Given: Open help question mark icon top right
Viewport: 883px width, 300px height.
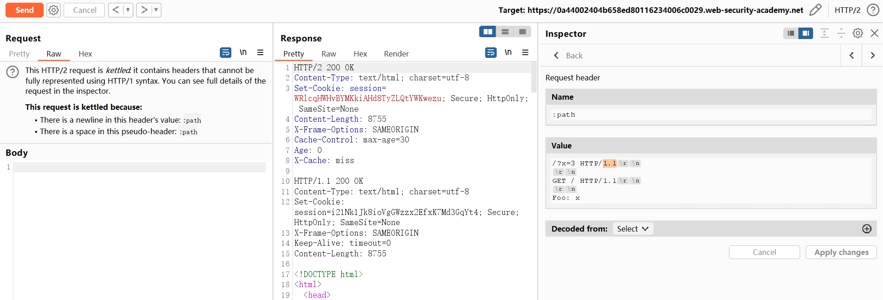Looking at the screenshot, I should [x=873, y=10].
